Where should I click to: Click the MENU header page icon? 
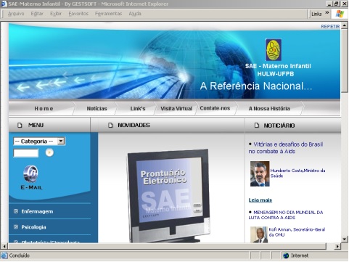coord(20,125)
